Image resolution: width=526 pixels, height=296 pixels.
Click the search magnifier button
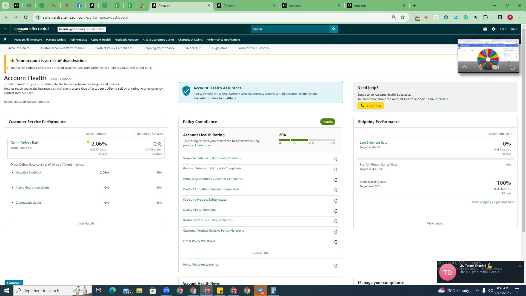pyautogui.click(x=334, y=29)
